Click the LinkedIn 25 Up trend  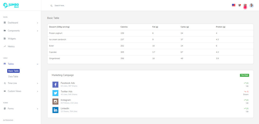coord(246,110)
